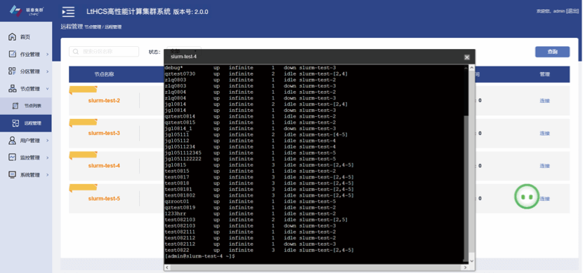The height and width of the screenshot is (273, 583).
Task: Click the slurm-test-3 node name
Action: pos(104,134)
